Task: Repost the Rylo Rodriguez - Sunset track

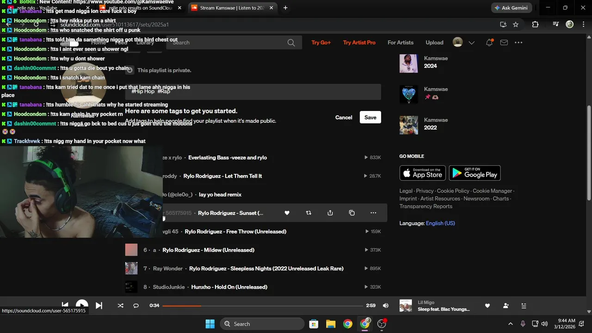Action: [308, 213]
